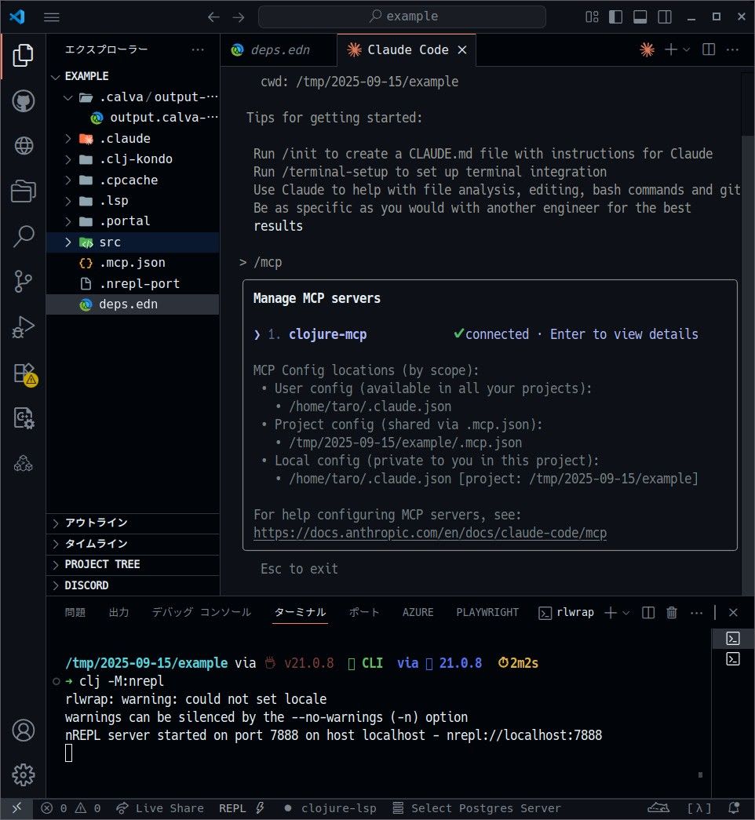Expand the .cpcache folder
This screenshot has height=820, width=755.
[68, 180]
